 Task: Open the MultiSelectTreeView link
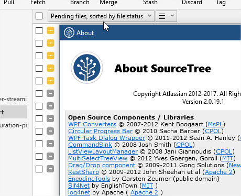[x=98, y=158]
